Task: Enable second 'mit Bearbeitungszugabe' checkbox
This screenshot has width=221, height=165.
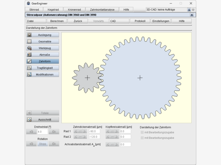Action: pyautogui.click(x=142, y=138)
